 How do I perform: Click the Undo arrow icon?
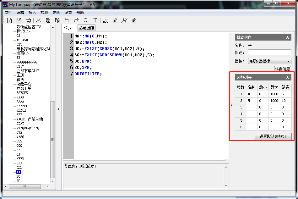67,20
